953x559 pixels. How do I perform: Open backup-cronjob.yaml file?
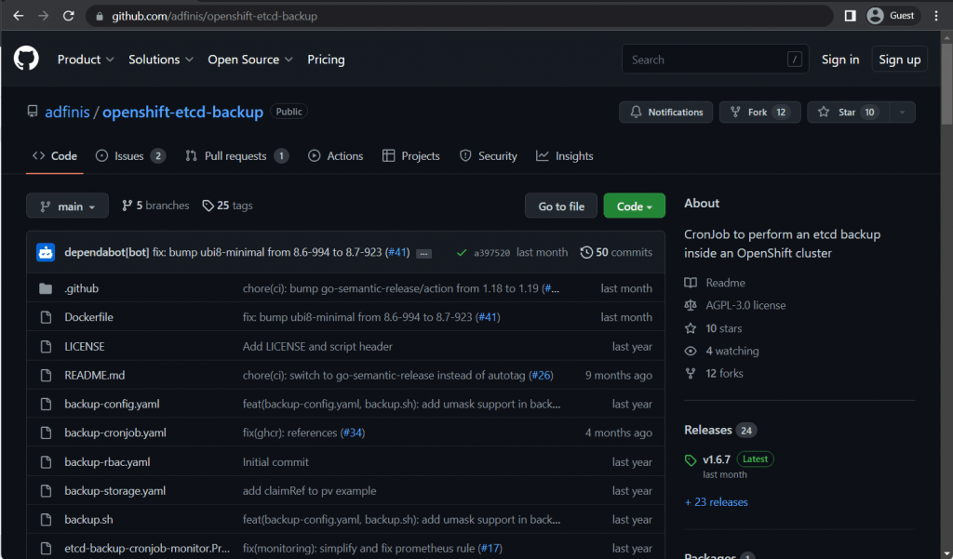[x=115, y=433]
